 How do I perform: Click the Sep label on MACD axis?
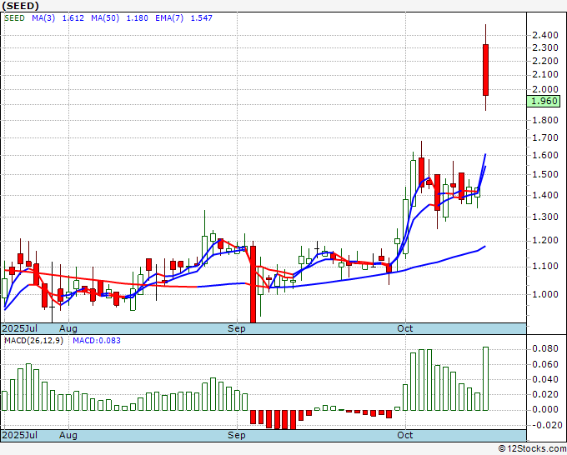(237, 435)
